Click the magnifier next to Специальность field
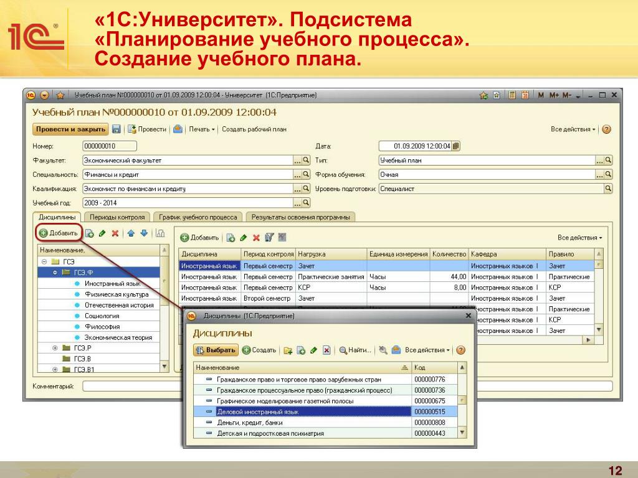Viewport: 638px width, 478px height. click(306, 174)
